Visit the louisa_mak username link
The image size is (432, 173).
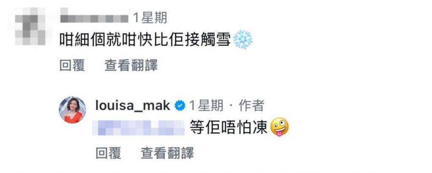pos(132,105)
